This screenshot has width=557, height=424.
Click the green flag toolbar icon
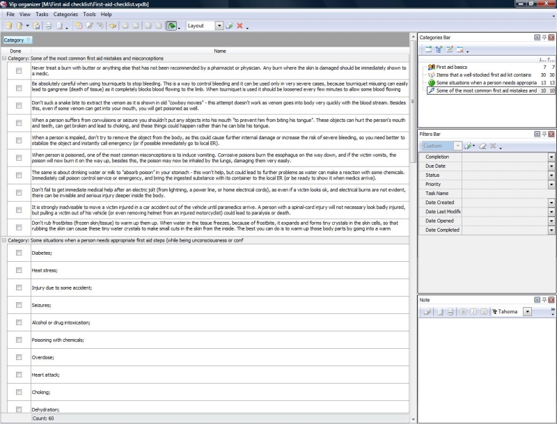click(x=171, y=26)
